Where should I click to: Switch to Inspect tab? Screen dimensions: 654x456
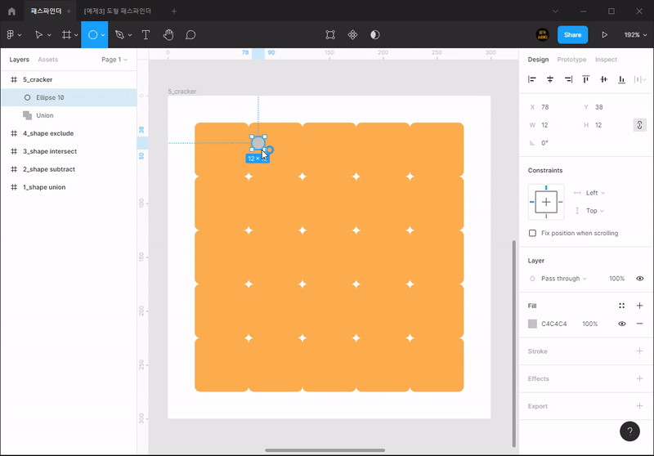pos(606,60)
